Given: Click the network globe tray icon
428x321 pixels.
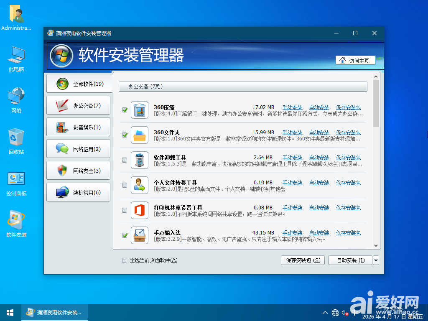Looking at the screenshot, I should tap(335, 313).
